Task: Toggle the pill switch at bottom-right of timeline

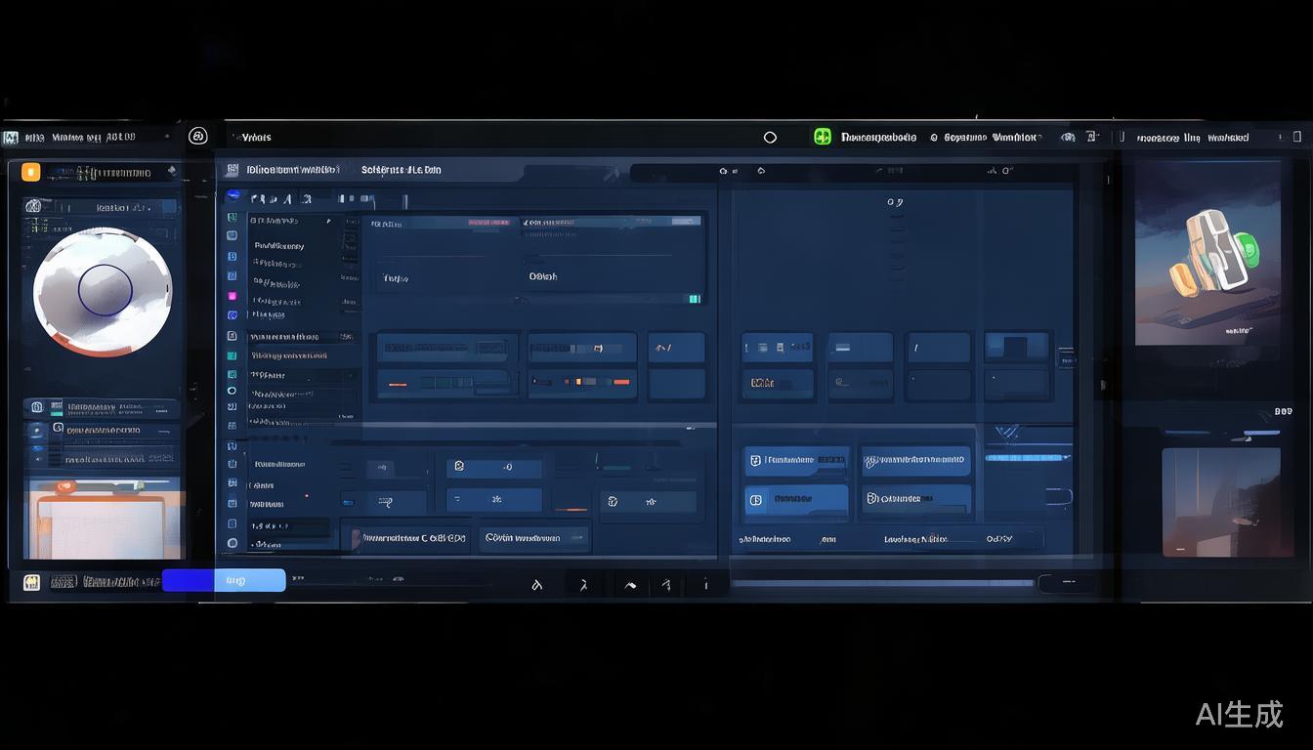Action: tap(1066, 584)
